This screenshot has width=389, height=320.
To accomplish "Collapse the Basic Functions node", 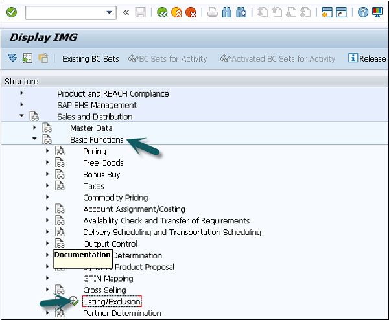I will tap(34, 140).
